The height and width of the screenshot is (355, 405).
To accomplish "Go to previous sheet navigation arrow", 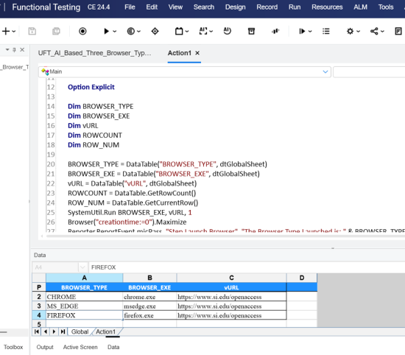I will (x=46, y=331).
